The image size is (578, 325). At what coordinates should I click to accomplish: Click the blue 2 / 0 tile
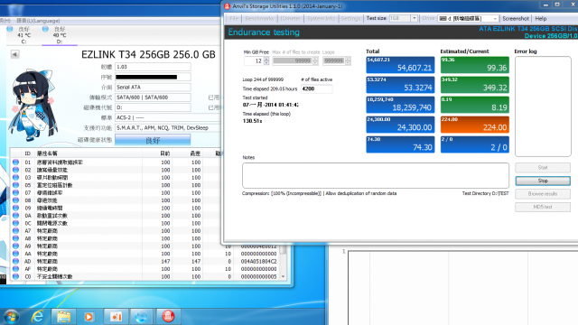(x=474, y=144)
